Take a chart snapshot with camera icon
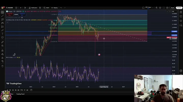Screen dimensions: 183x102 [167, 8]
